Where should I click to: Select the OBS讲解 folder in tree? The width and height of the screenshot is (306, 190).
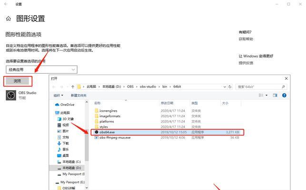[x=66, y=188]
